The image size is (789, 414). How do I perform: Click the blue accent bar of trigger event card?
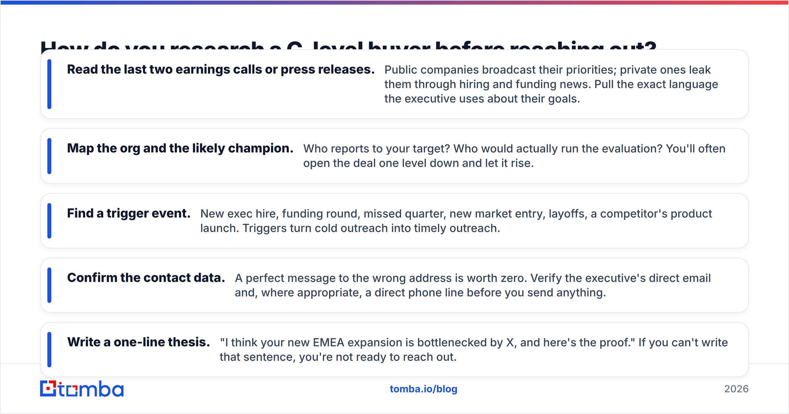coord(49,221)
